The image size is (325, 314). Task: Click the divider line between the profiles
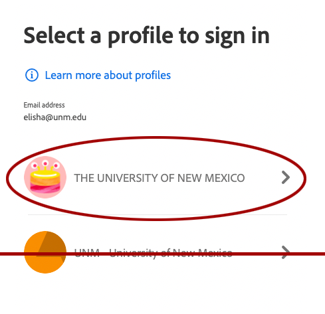coord(158,214)
